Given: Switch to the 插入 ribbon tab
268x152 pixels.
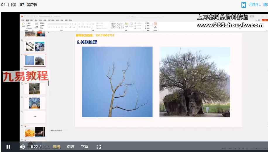Looking at the screenshot, I should pos(32,20).
